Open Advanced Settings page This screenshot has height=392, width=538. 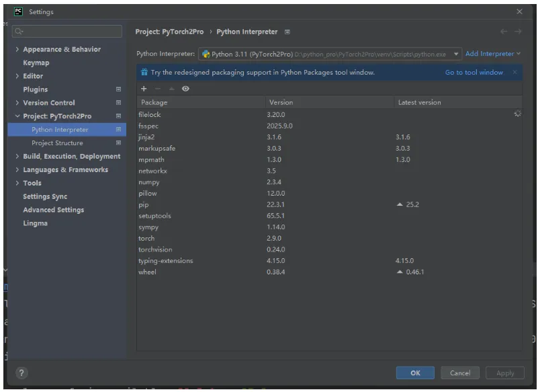click(54, 210)
